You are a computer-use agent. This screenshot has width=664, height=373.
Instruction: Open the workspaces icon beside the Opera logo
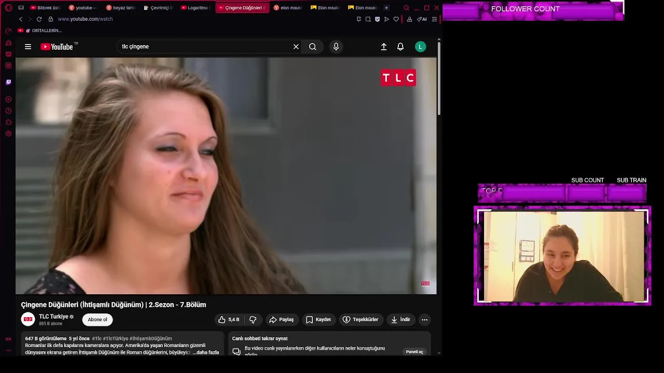tap(21, 8)
